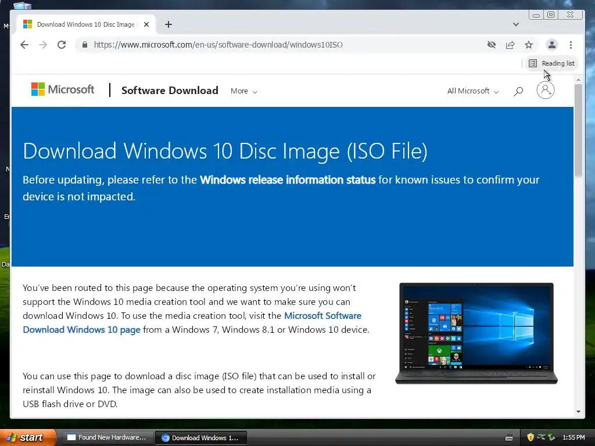This screenshot has height=446, width=595.
Task: Click the scrollbar down arrow
Action: (x=578, y=412)
